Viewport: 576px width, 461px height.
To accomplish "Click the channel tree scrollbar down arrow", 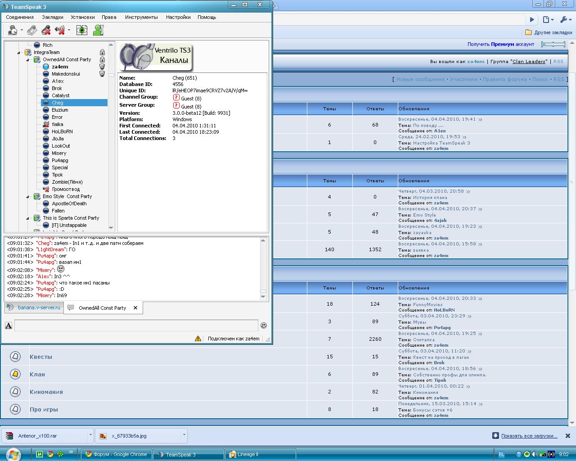I will click(x=111, y=228).
